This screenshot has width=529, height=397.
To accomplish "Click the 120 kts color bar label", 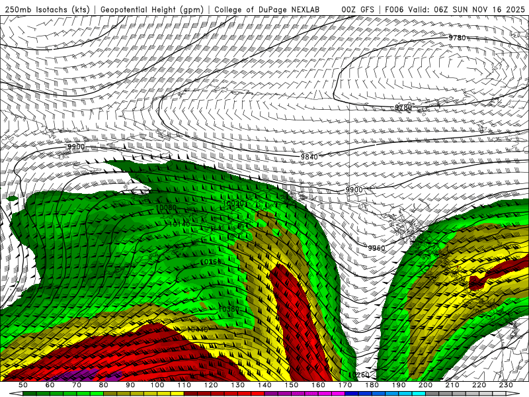I will 211,385.
